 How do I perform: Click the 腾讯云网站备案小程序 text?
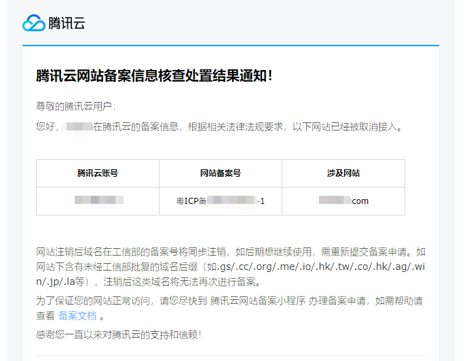(258, 300)
